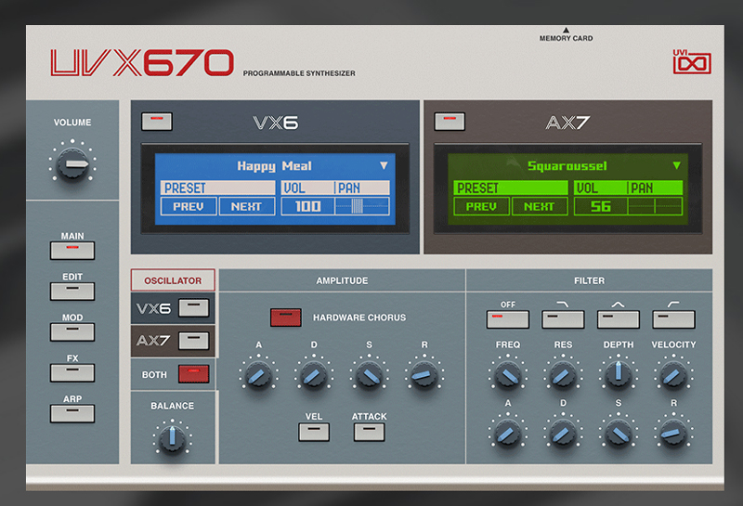
Task: Switch to the EDIT page
Action: coord(72,292)
